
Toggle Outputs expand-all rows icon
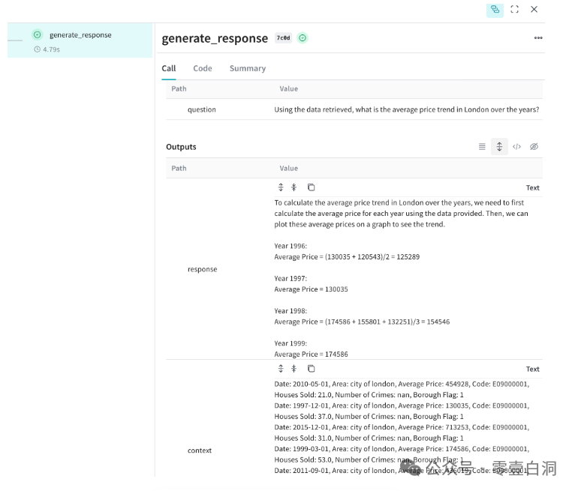499,147
